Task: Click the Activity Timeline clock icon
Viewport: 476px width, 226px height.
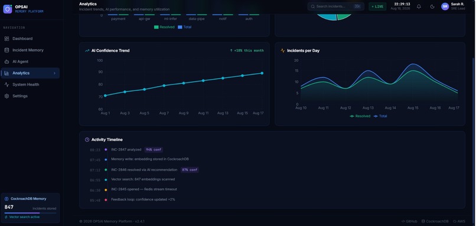Action: point(87,140)
